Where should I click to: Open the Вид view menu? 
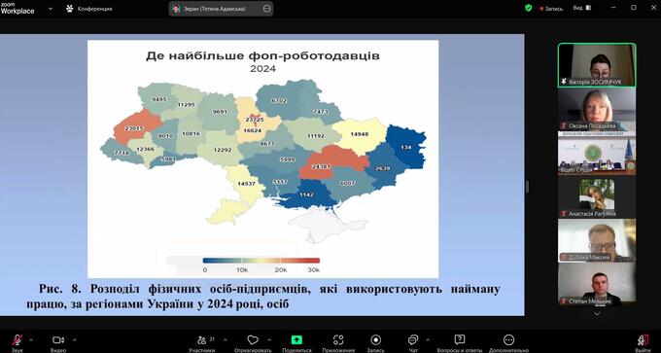[582, 8]
